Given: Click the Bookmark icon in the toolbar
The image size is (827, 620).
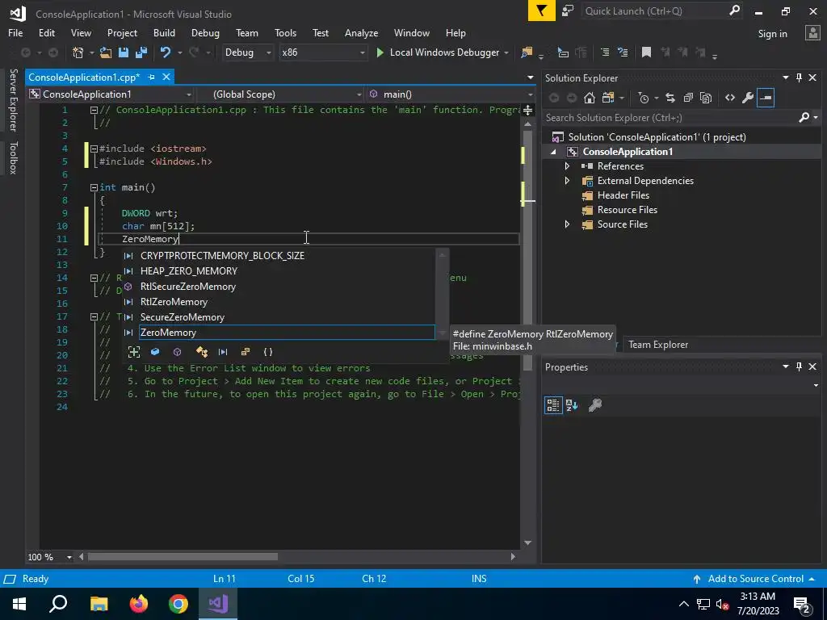Looking at the screenshot, I should coord(646,52).
